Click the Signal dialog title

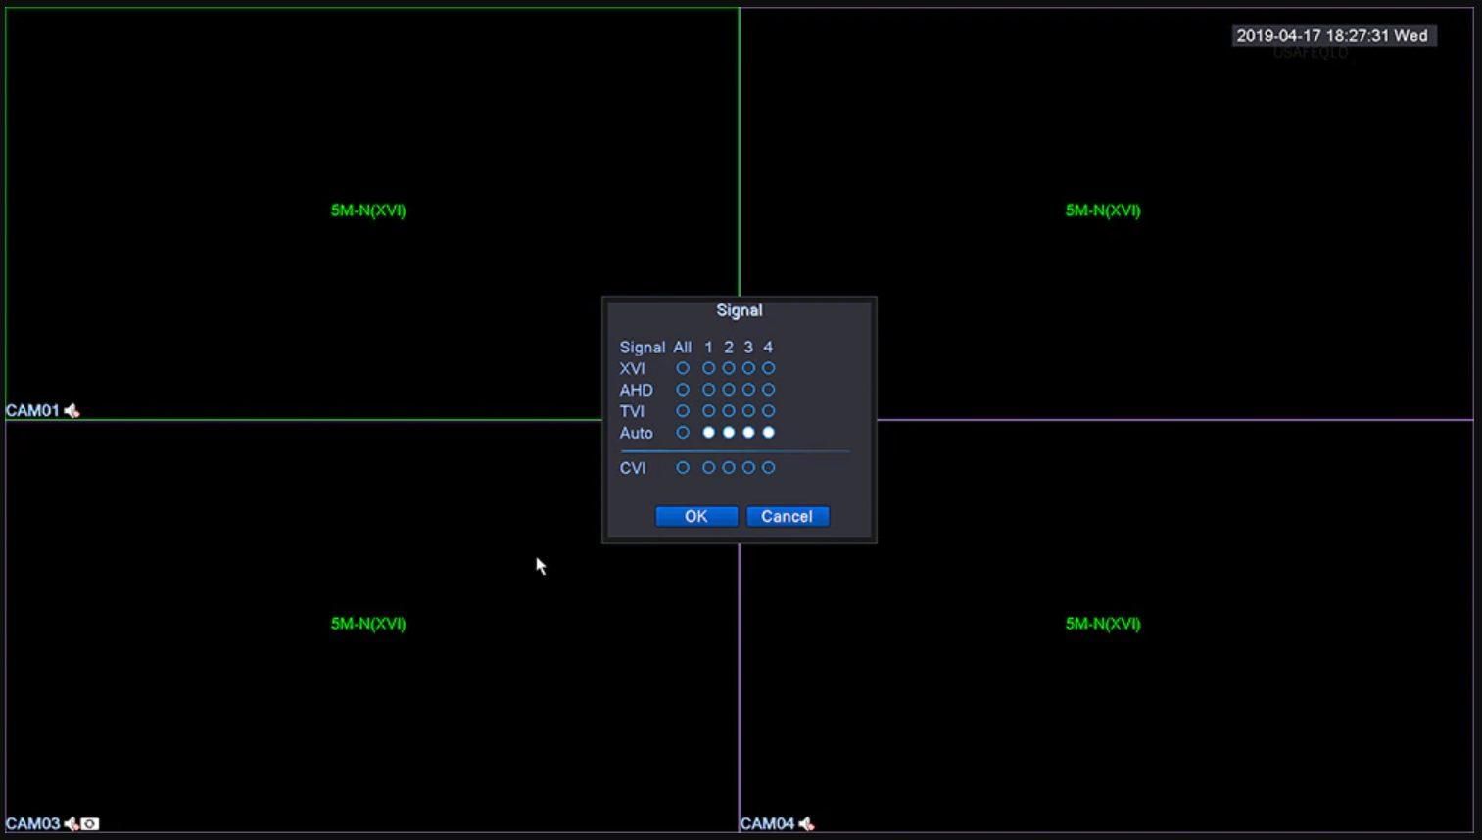[739, 310]
